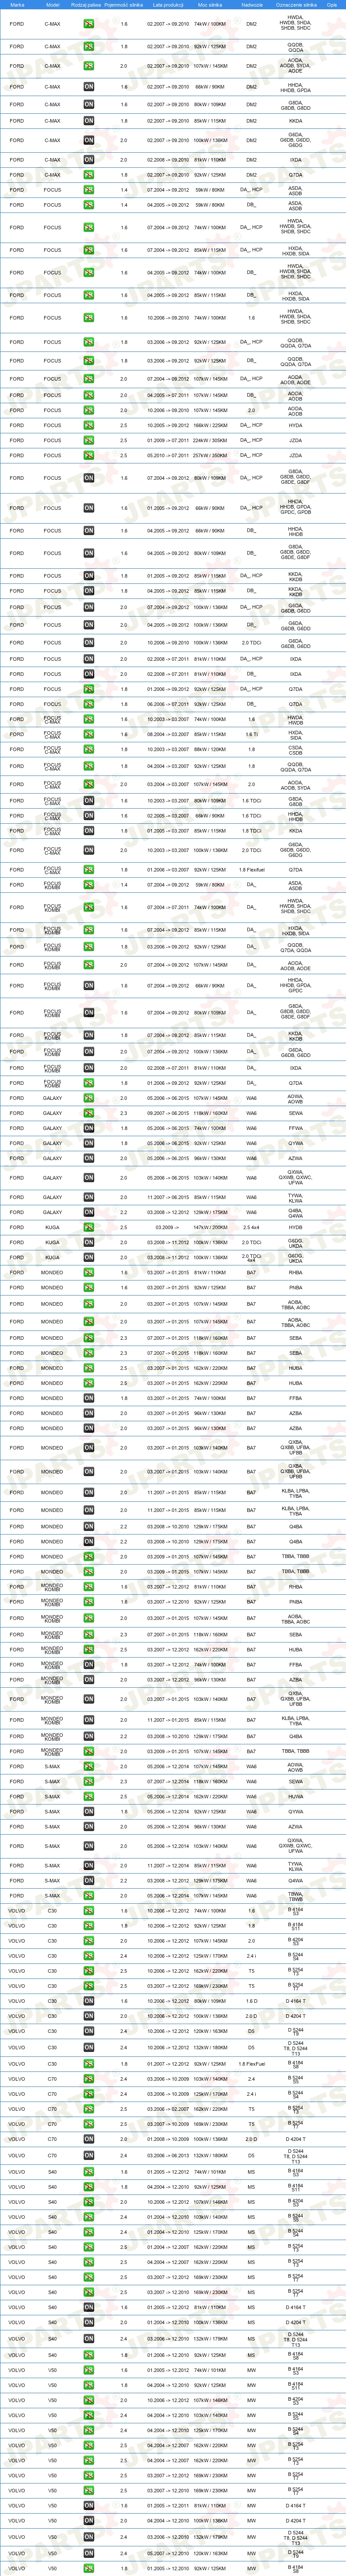Click diesel ON icon in VOLVO C30 2.0 D row
This screenshot has width=346, height=2576.
[89, 2016]
